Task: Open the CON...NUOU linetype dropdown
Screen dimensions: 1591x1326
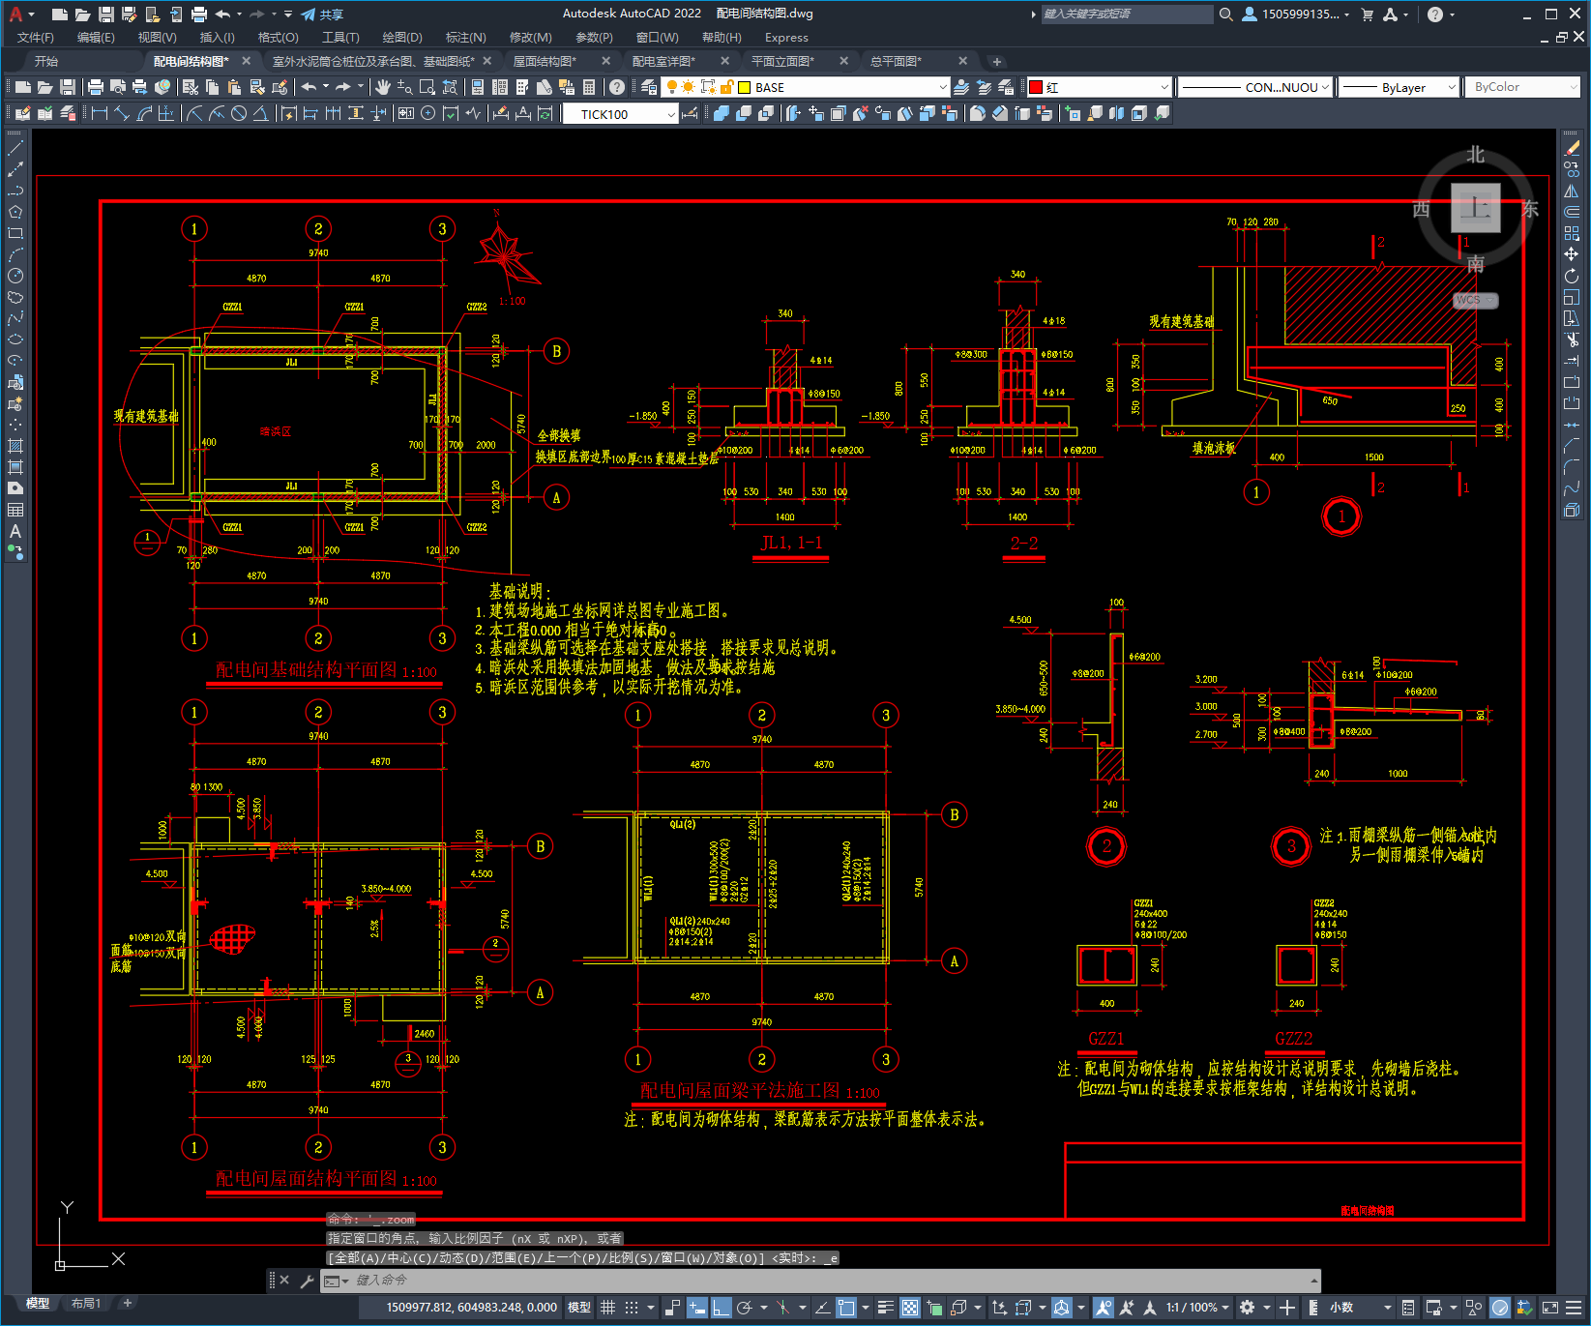Action: (x=1255, y=87)
